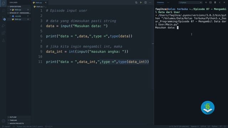Open the panel's ellipsis menu beside TERMINAL
The image size is (228, 128).
[x=168, y=2]
